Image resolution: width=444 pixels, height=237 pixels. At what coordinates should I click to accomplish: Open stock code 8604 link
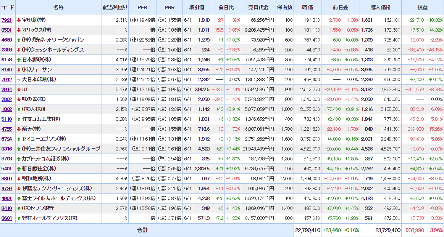coord(6,218)
